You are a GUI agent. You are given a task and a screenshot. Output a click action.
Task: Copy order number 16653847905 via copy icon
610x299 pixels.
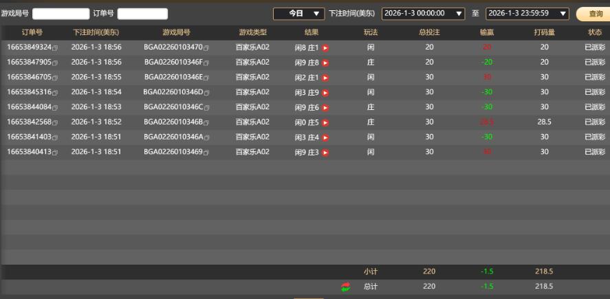pyautogui.click(x=55, y=63)
